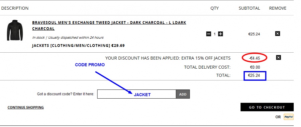Click the REMOVE column header
The height and width of the screenshot is (127, 301).
278,8
